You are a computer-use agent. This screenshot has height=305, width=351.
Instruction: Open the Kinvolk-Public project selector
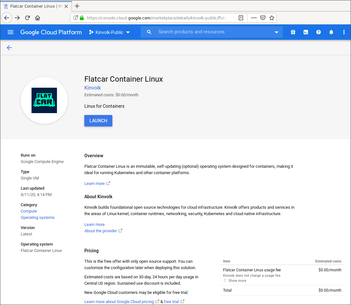click(109, 32)
